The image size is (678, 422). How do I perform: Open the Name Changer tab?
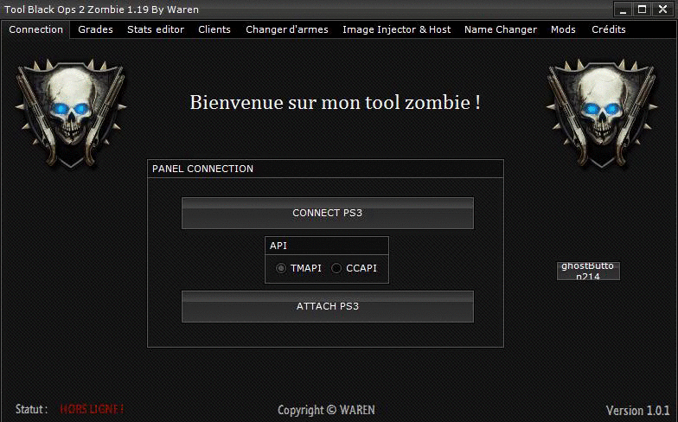[x=500, y=29]
